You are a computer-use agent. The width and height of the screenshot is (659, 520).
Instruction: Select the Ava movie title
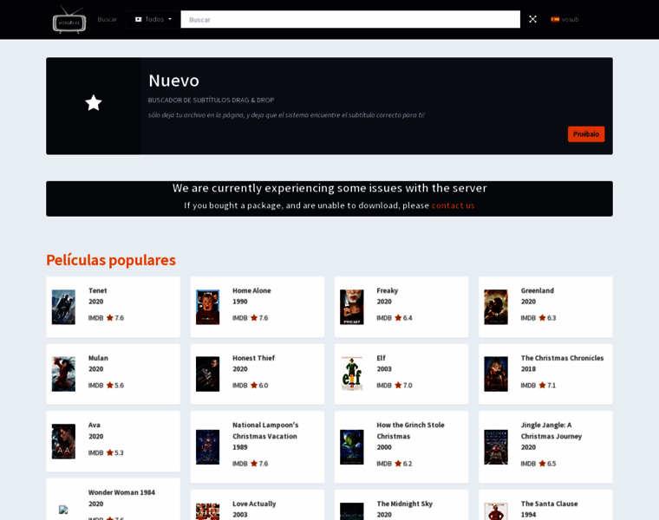(x=95, y=425)
